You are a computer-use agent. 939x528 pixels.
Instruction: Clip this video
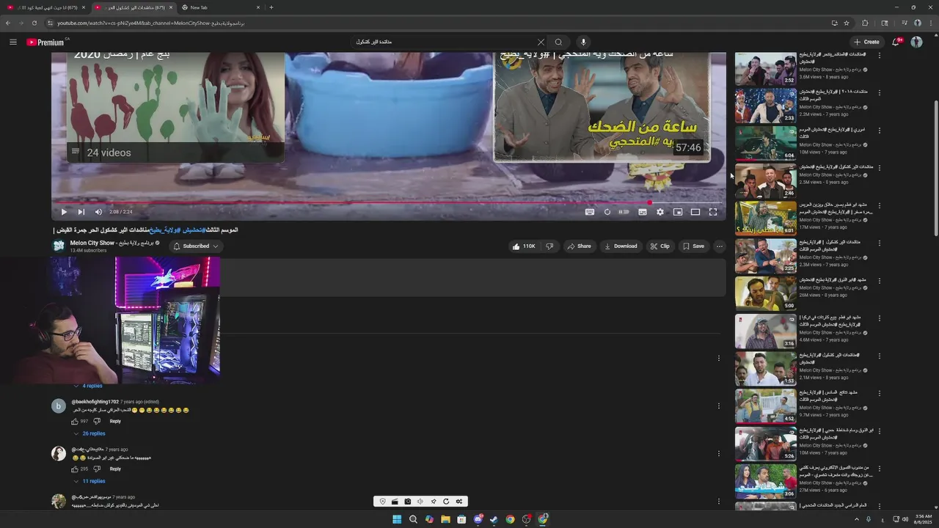pyautogui.click(x=660, y=246)
